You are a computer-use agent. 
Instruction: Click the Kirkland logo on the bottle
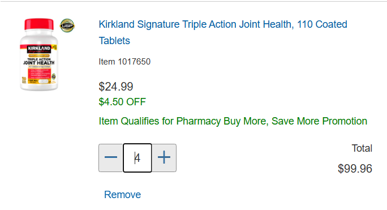point(39,49)
